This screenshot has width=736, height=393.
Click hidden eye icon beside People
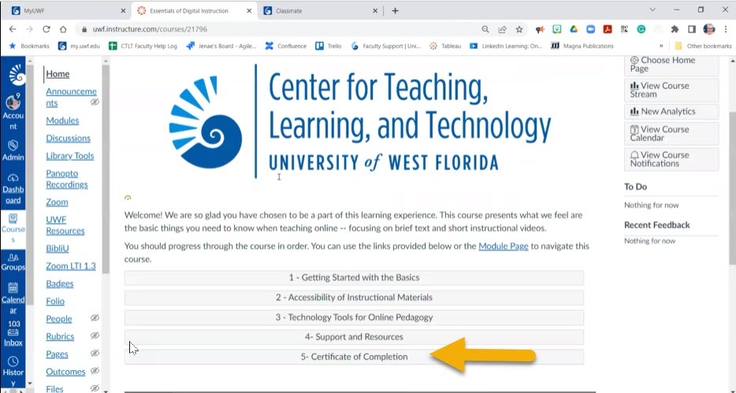pos(95,318)
